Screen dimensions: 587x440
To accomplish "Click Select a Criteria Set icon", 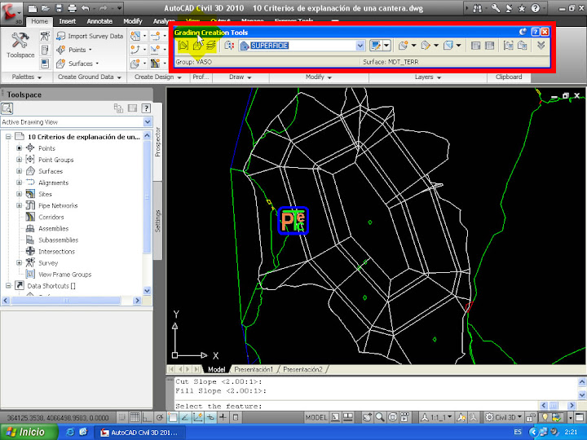I will (x=229, y=46).
